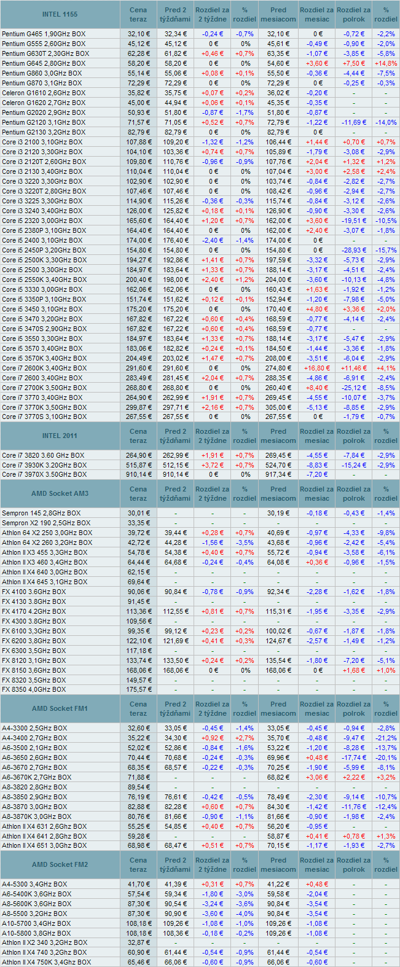Select the Athlon II X4 651 3,0GHz BOX row name
This screenshot has height=967, width=400.
tap(44, 845)
